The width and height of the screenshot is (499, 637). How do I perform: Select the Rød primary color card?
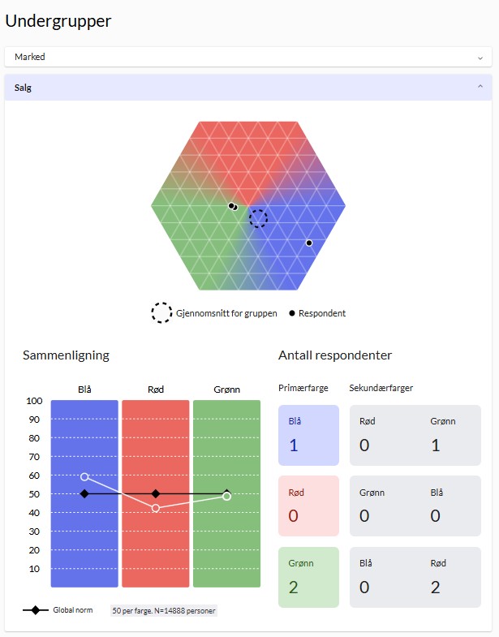308,506
